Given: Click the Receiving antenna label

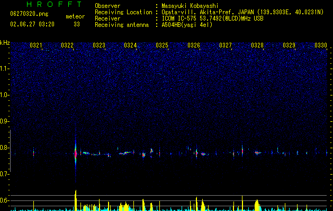Looking at the screenshot, I should pos(122,25).
